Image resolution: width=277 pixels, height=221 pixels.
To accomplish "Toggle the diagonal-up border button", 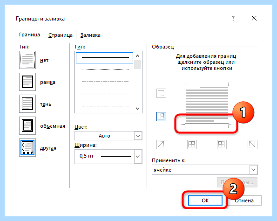I will click(x=161, y=145).
